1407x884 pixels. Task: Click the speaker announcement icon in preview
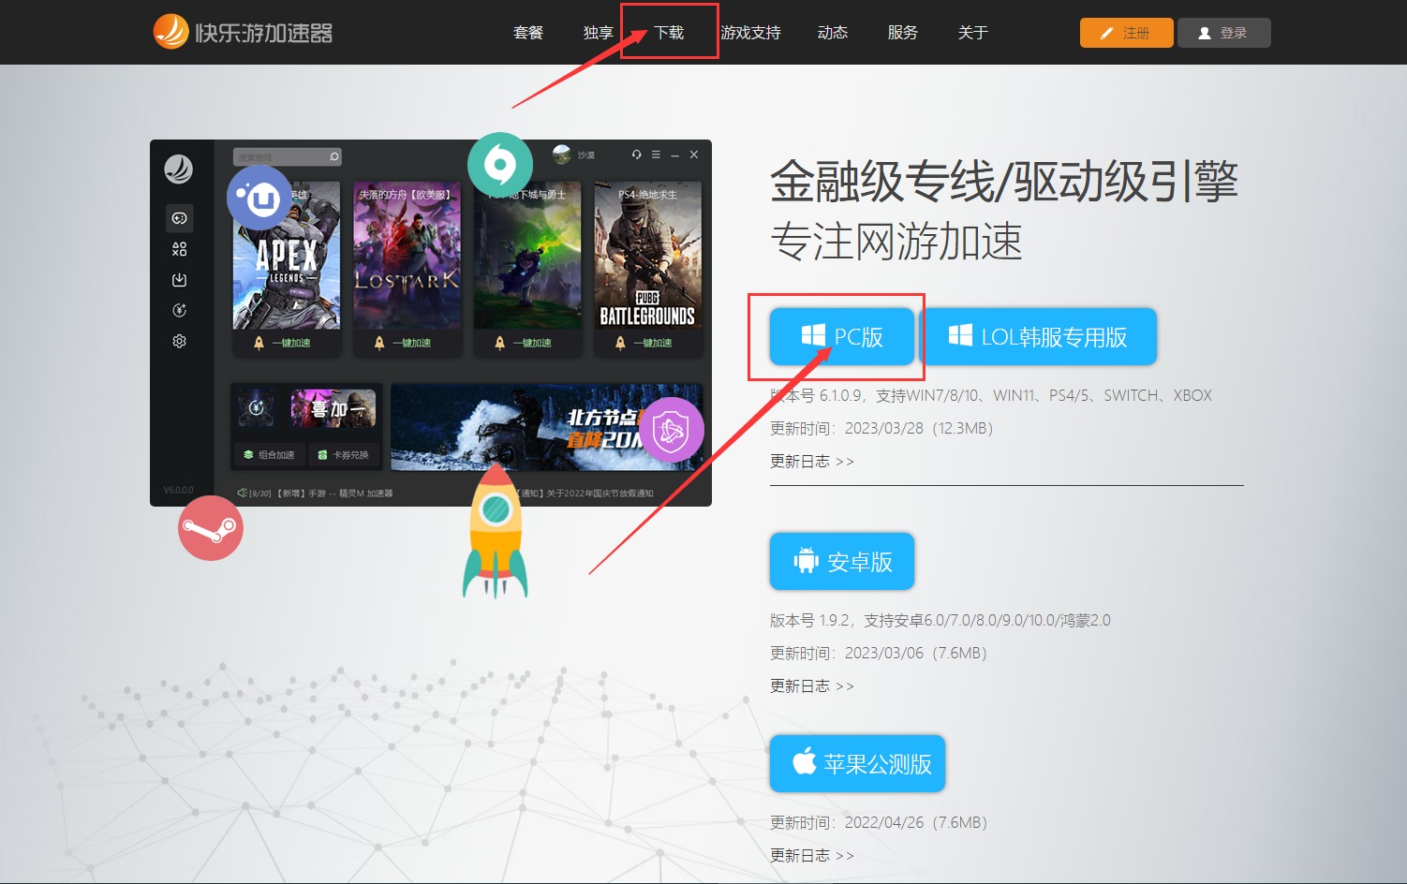[x=242, y=493]
